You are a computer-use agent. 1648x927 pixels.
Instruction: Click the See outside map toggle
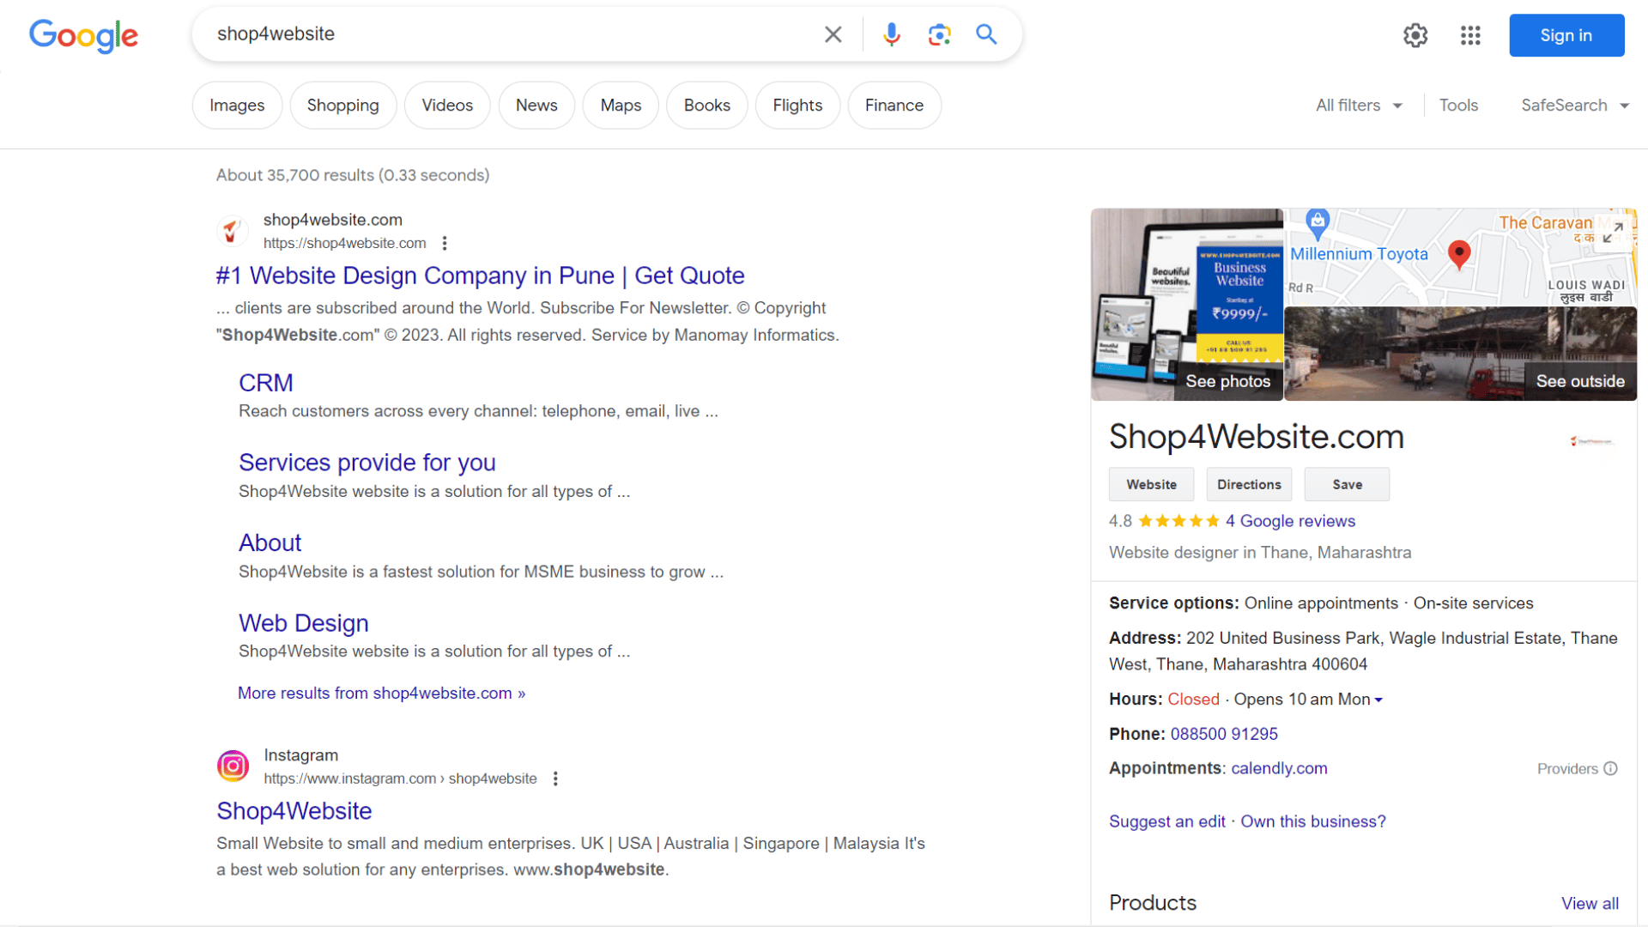(1578, 381)
